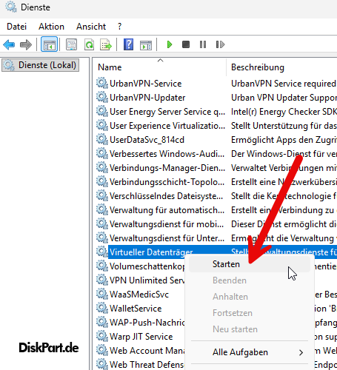Select User Energy Server Service row
The width and height of the screenshot is (337, 370).
pos(167,112)
